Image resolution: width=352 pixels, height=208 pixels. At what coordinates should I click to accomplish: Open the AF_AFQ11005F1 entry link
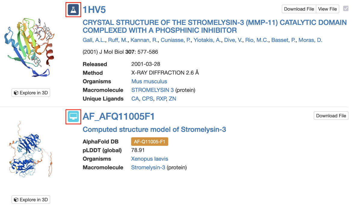click(119, 116)
